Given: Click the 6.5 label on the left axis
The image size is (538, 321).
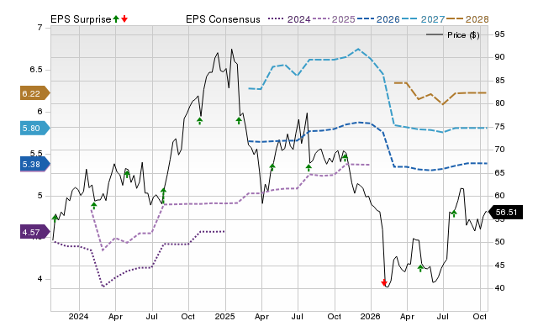Looking at the screenshot, I should click(36, 70).
